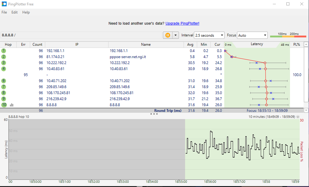Select hop 1 green circle icon
Screen dimensions: 309x187
(4, 51)
